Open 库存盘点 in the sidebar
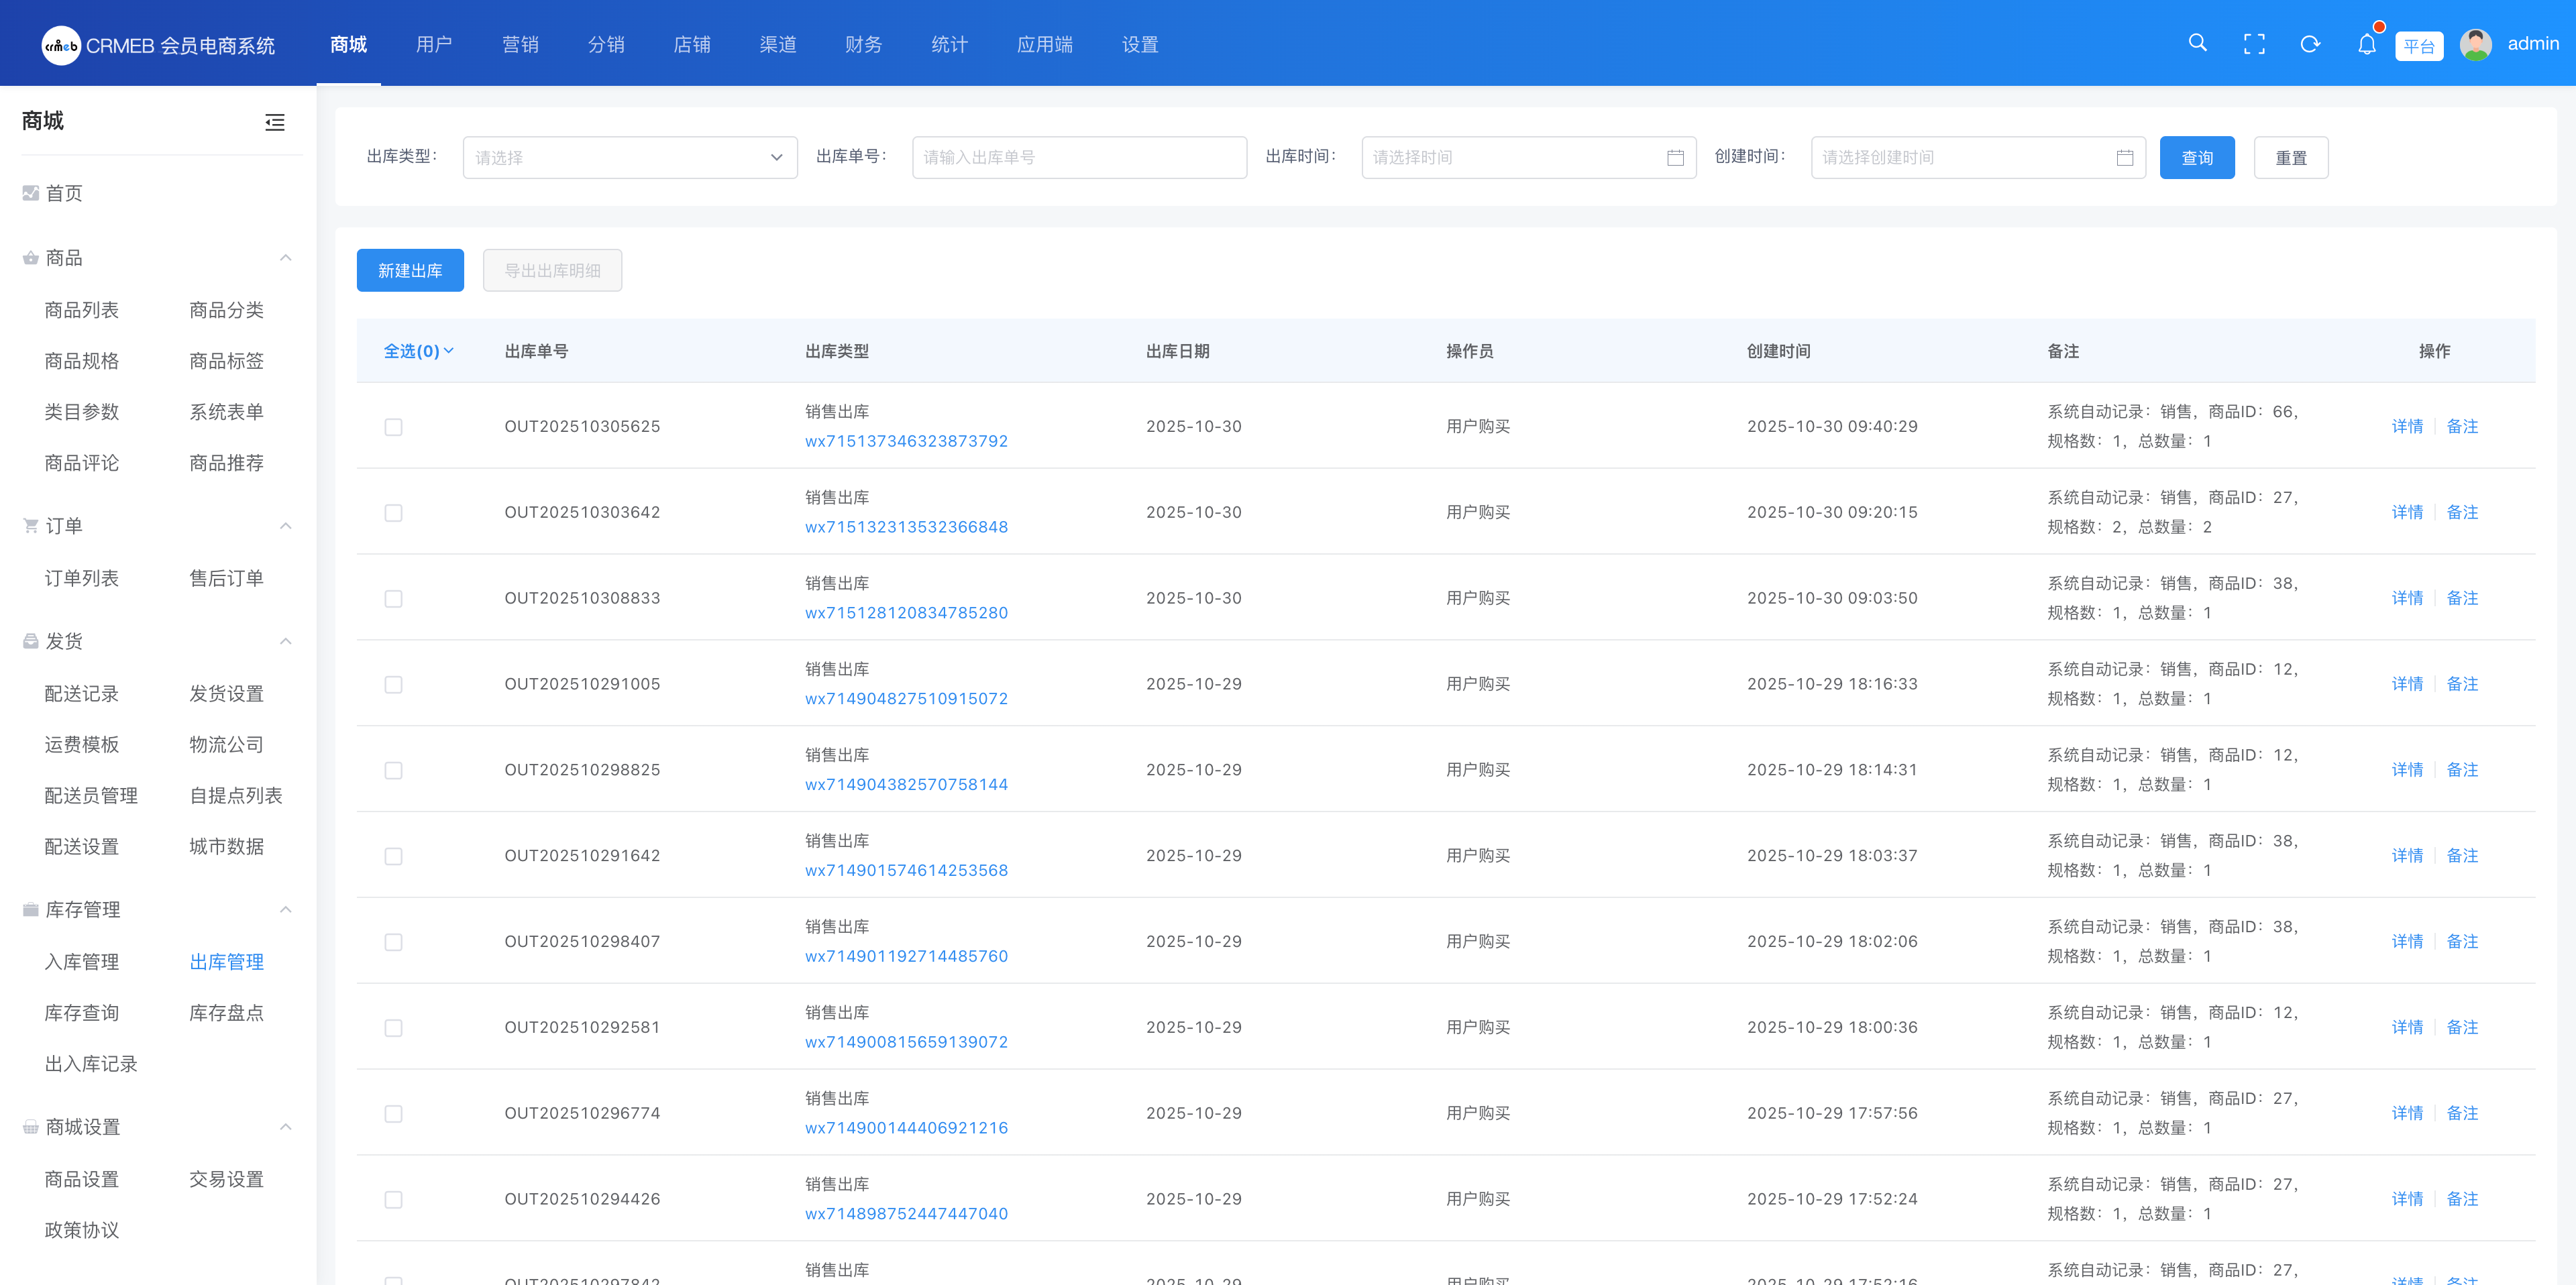This screenshot has width=2576, height=1285. 226,1013
